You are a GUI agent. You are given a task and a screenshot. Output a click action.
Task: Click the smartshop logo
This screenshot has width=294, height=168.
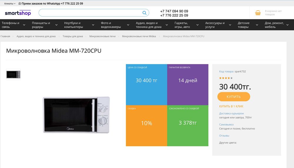click(18, 13)
